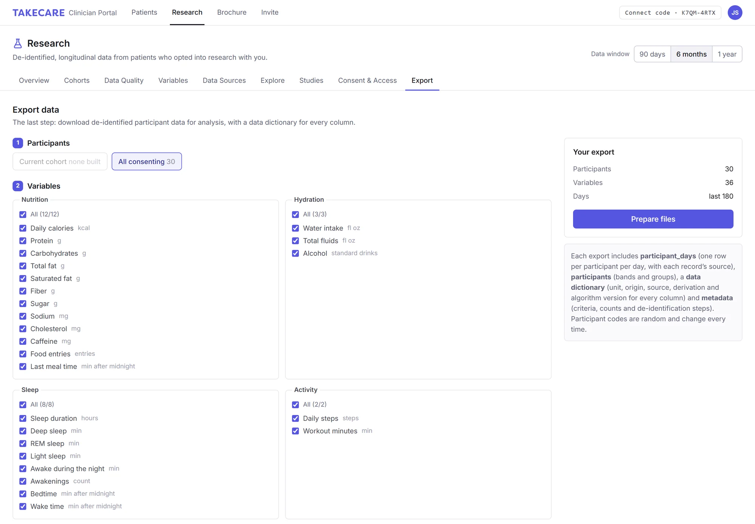Screen dimensions: 755x524
Task: Go to the Research nav item
Action: 187,12
